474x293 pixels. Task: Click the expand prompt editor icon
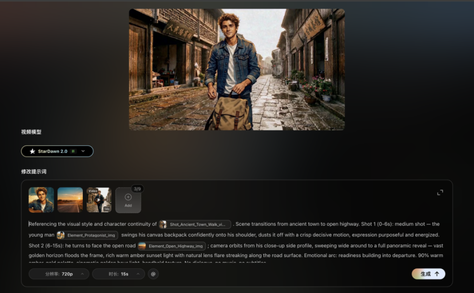(x=440, y=192)
